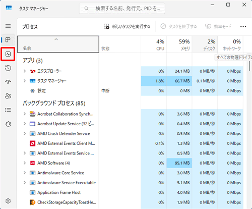252x209 pixels.
Task: Open the Startup apps sidebar icon
Action: point(8,82)
